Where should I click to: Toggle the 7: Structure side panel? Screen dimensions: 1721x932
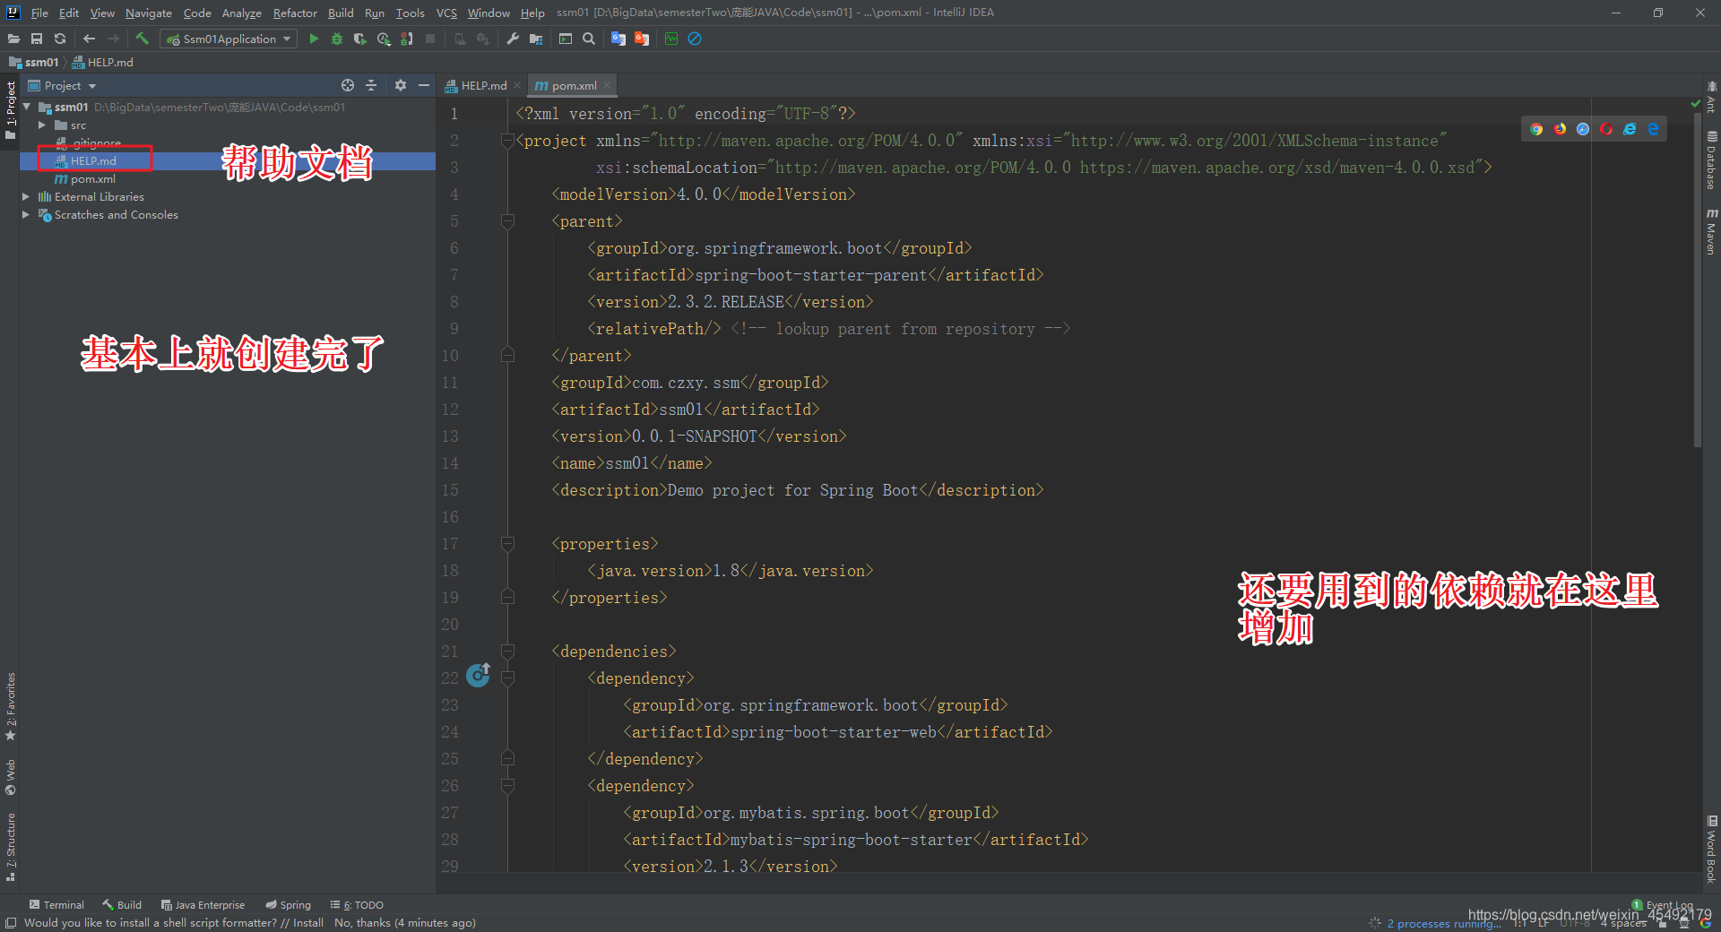(11, 847)
